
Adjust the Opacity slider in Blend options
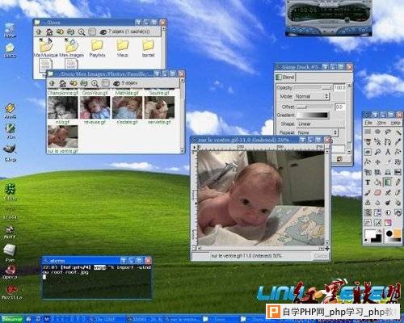click(313, 87)
